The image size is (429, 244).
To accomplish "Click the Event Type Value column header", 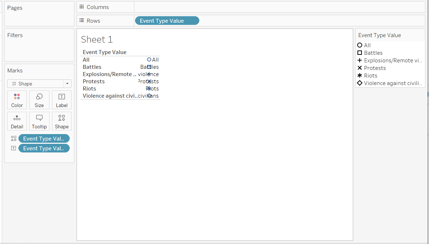I will tap(104, 52).
